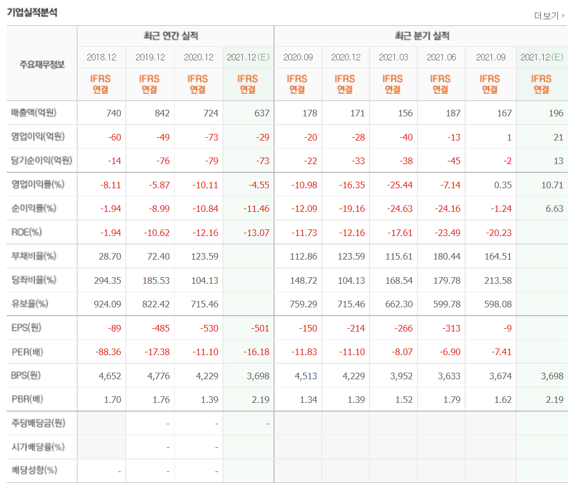Select the 매출액(억원) row label
The height and width of the screenshot is (483, 581).
tap(33, 113)
